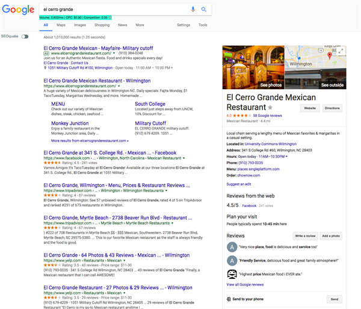Click the expand map icon
361x309 pixels.
tap(341, 50)
